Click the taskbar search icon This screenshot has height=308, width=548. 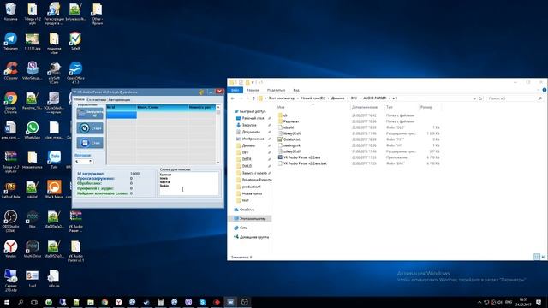pos(21,302)
